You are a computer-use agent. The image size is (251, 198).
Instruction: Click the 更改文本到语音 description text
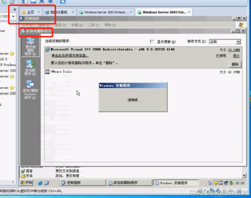69,171
